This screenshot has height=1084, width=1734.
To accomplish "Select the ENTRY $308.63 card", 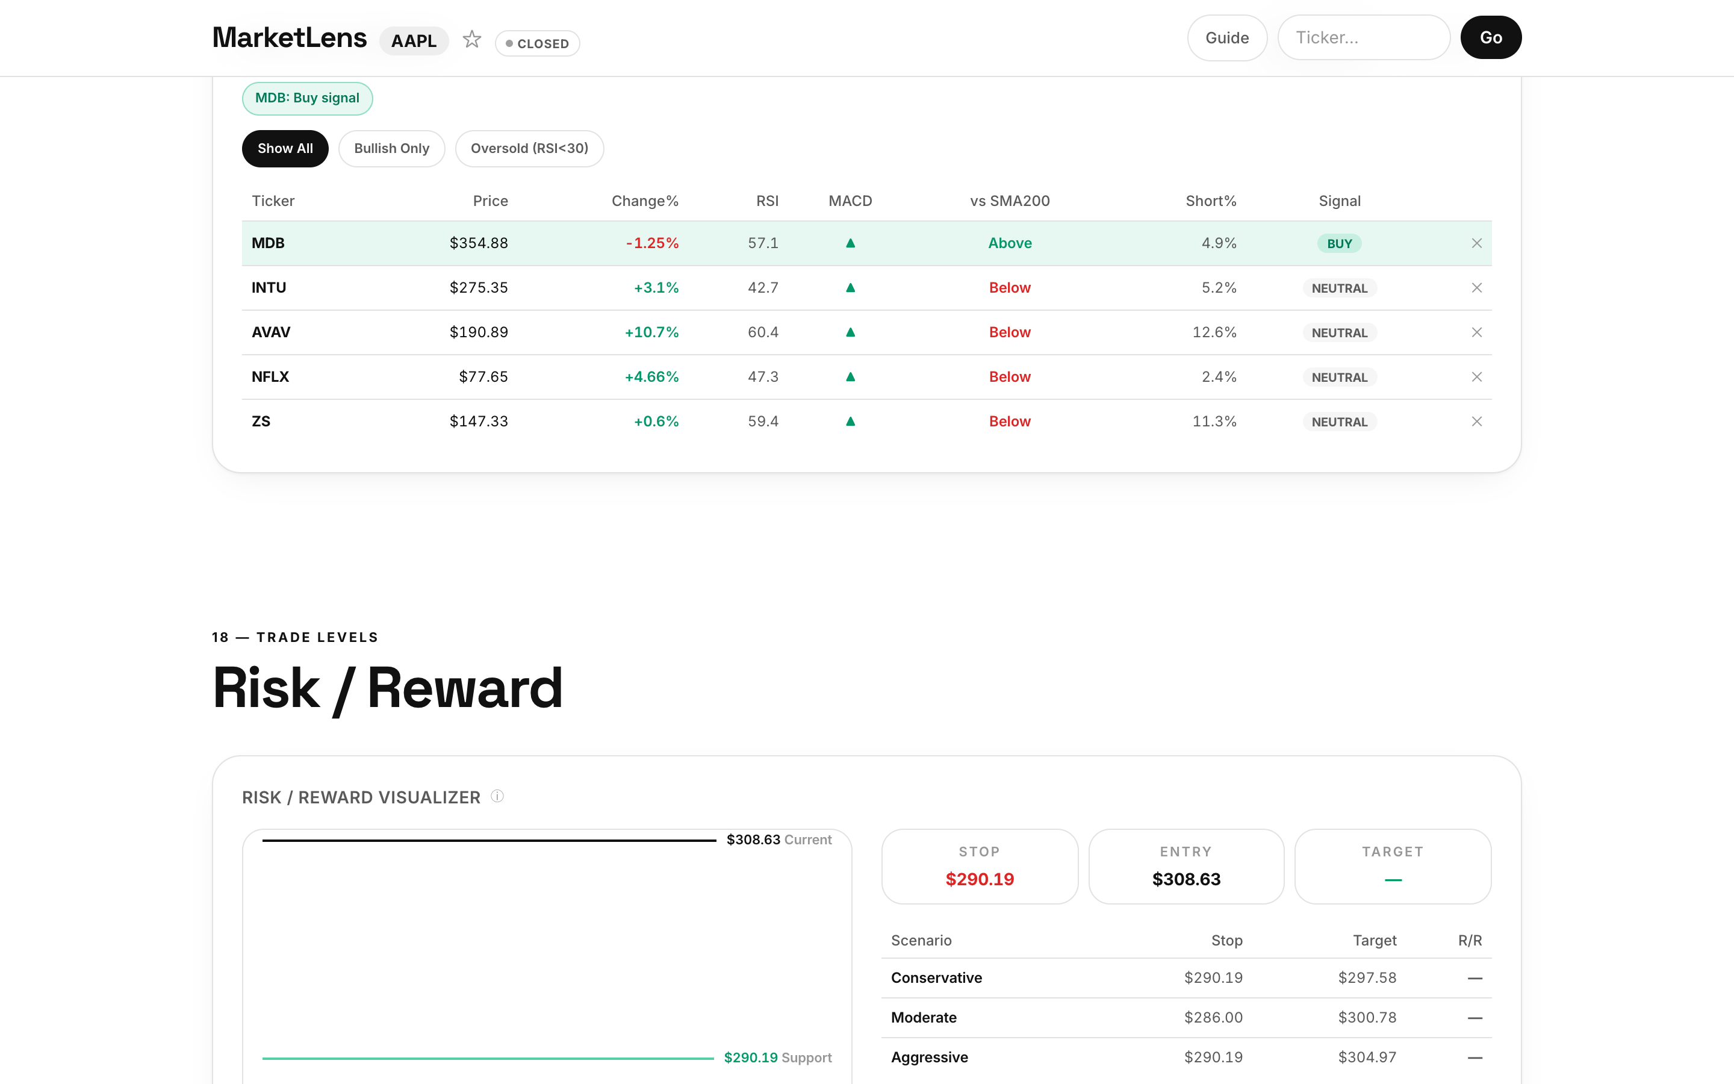I will [1186, 867].
